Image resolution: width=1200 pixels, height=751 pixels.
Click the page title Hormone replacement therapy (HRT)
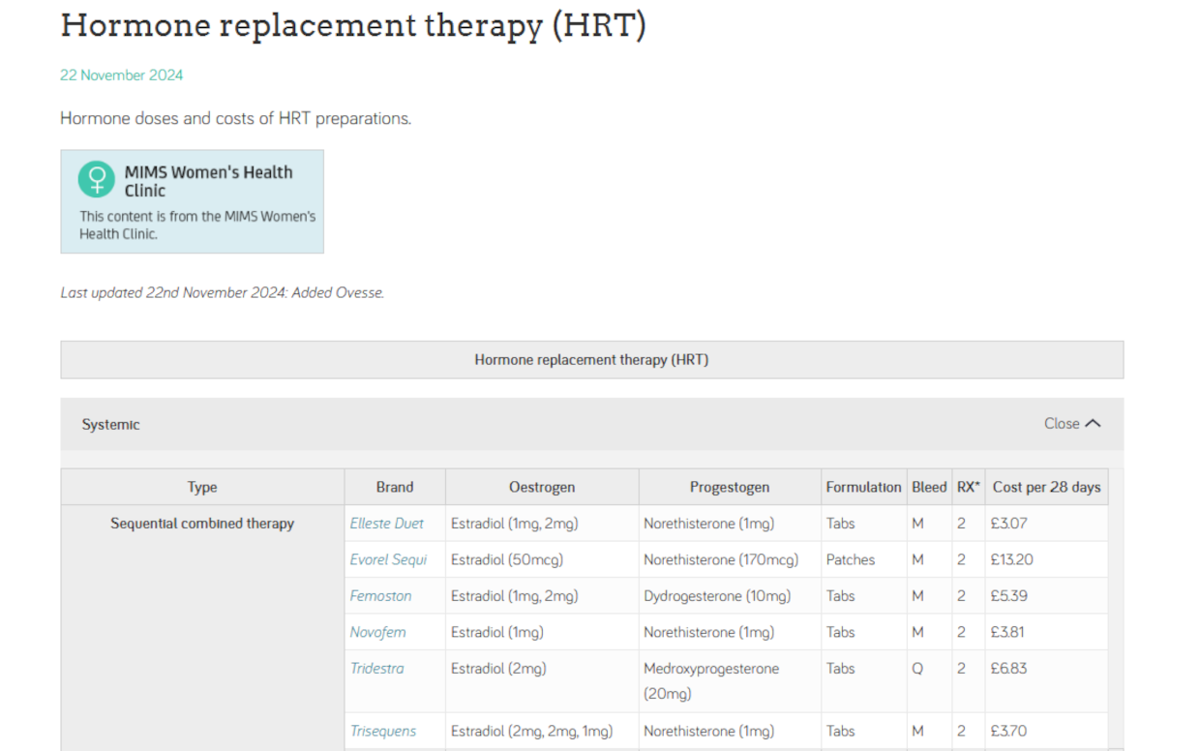click(355, 25)
